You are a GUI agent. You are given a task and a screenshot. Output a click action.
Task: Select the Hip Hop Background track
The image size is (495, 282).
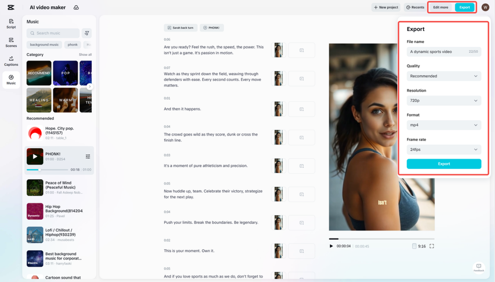pyautogui.click(x=59, y=211)
